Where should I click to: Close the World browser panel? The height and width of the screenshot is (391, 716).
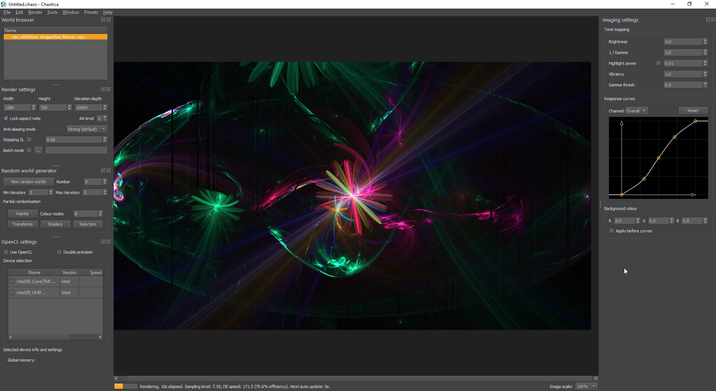pyautogui.click(x=109, y=20)
